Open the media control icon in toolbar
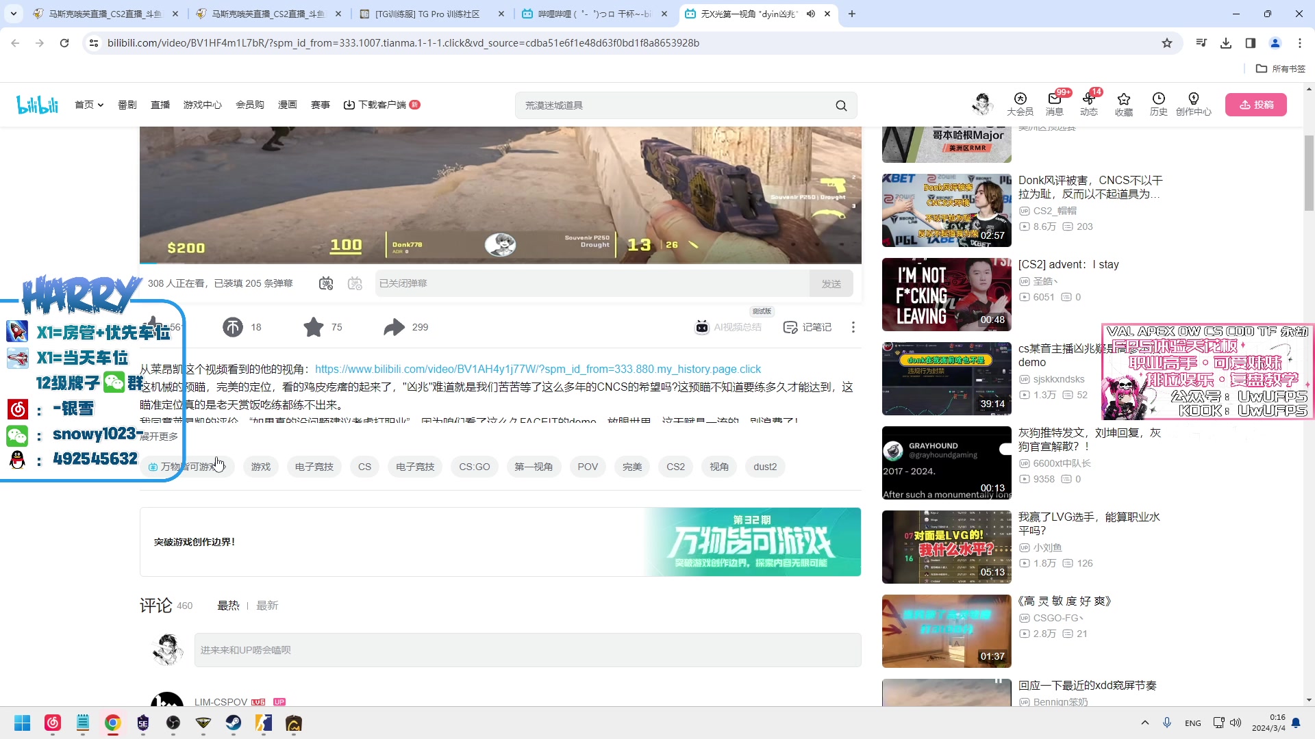Screen dimensions: 1315x739 [x=1201, y=43]
